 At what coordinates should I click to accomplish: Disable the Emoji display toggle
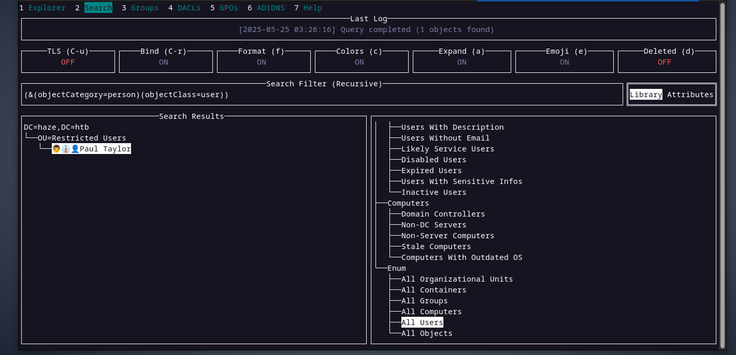[x=564, y=62]
